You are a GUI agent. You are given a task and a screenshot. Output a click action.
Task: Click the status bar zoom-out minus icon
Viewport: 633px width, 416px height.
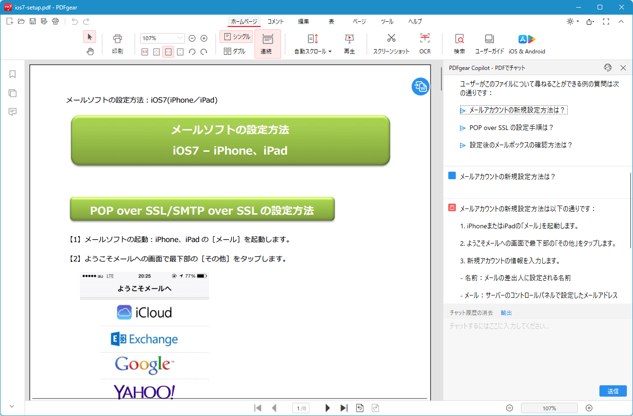tap(510, 408)
